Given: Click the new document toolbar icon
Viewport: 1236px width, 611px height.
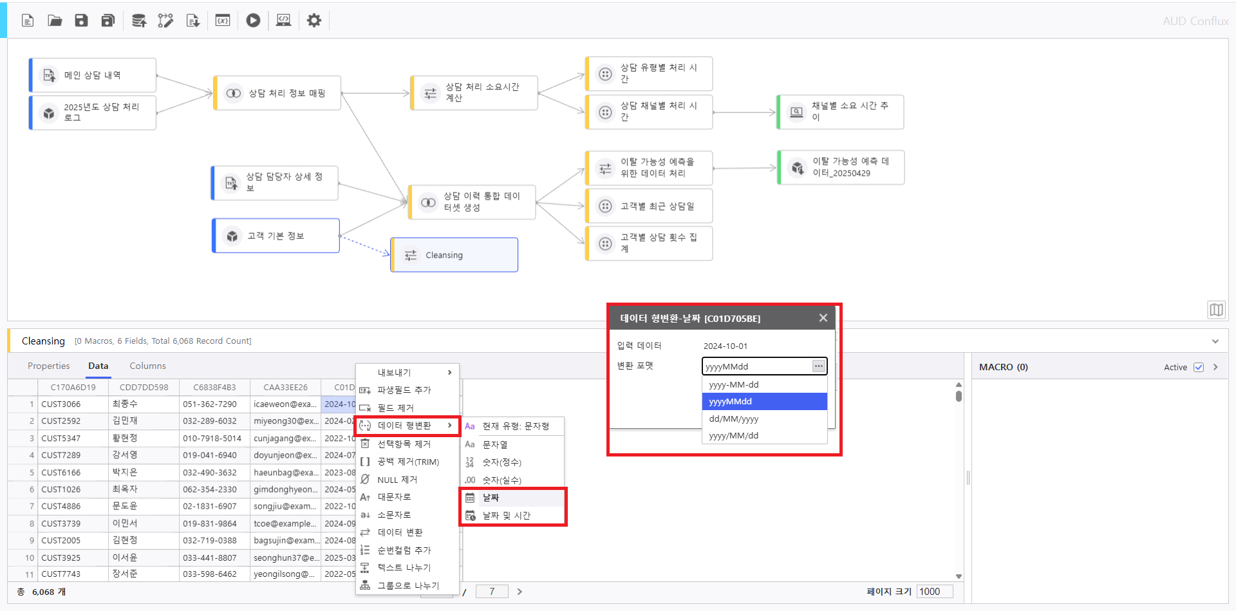Looking at the screenshot, I should coord(28,21).
